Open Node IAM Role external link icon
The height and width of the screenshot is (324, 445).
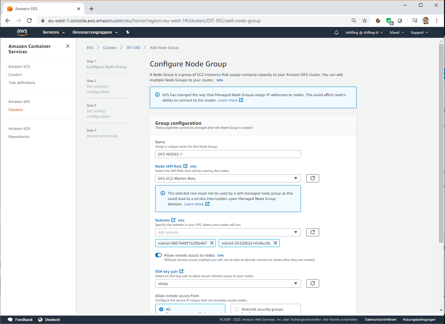tap(186, 166)
